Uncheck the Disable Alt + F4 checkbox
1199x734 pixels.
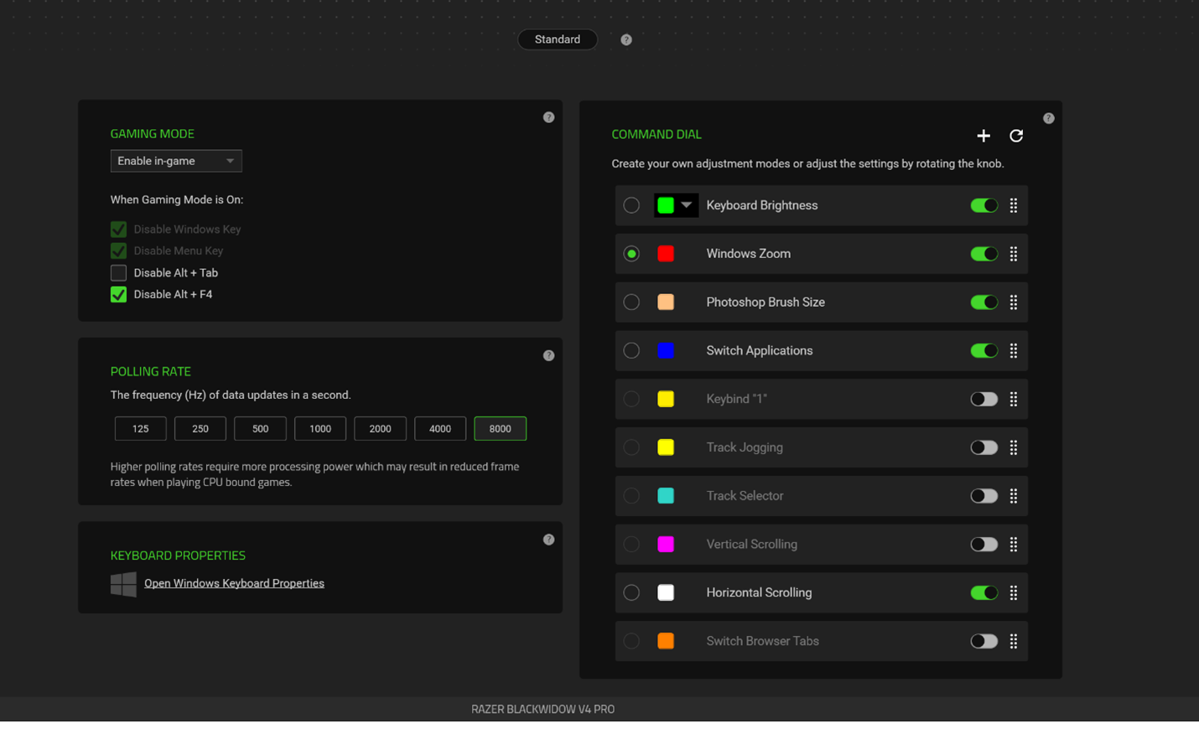[x=119, y=295]
